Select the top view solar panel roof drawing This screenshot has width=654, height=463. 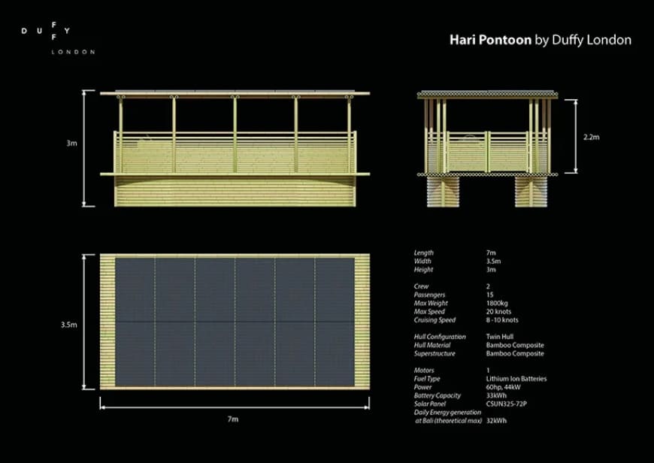(x=235, y=322)
